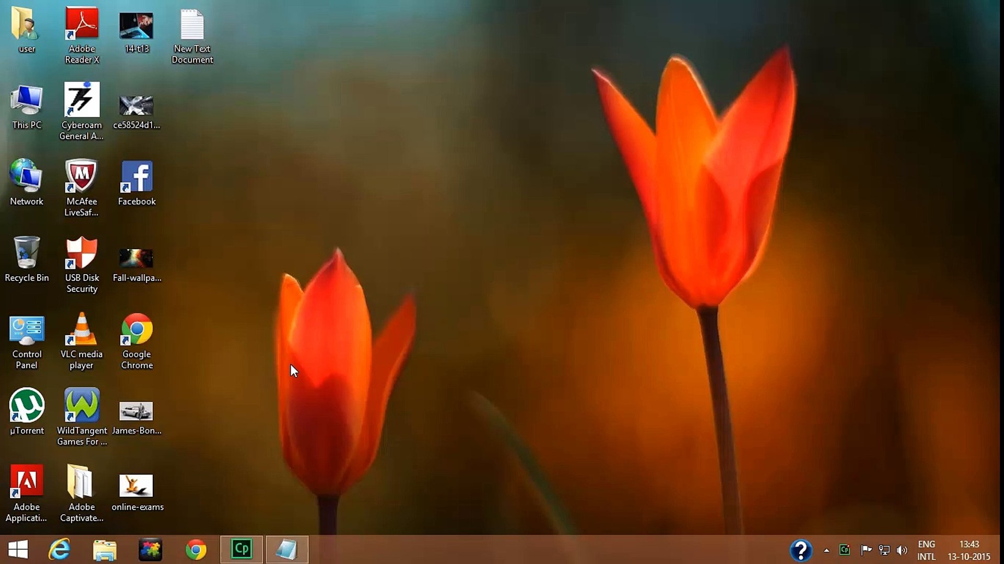The width and height of the screenshot is (1004, 564).
Task: Launch Internet Explorer from the taskbar
Action: (x=59, y=549)
